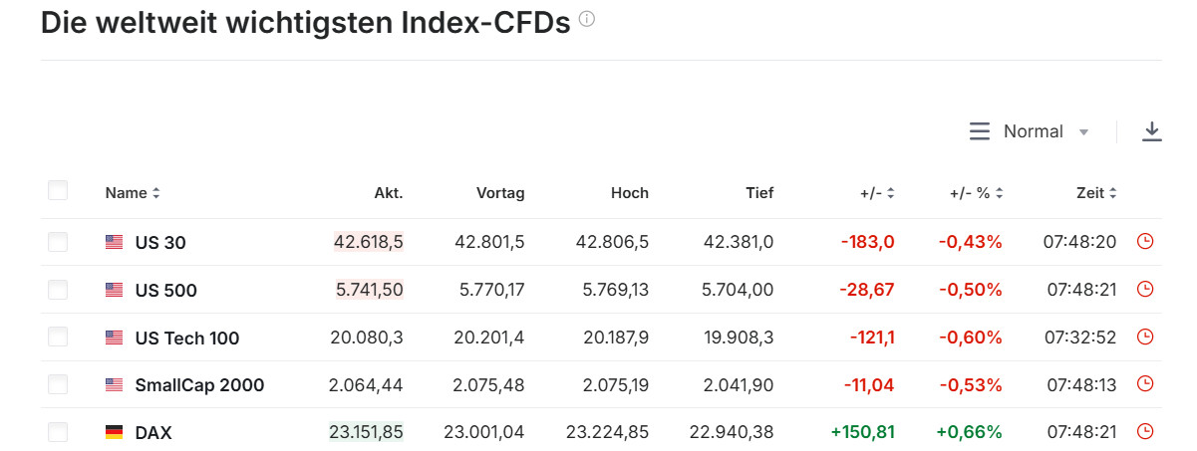The image size is (1197, 451).
Task: Click the clock icon in the DAX row
Action: click(1145, 432)
